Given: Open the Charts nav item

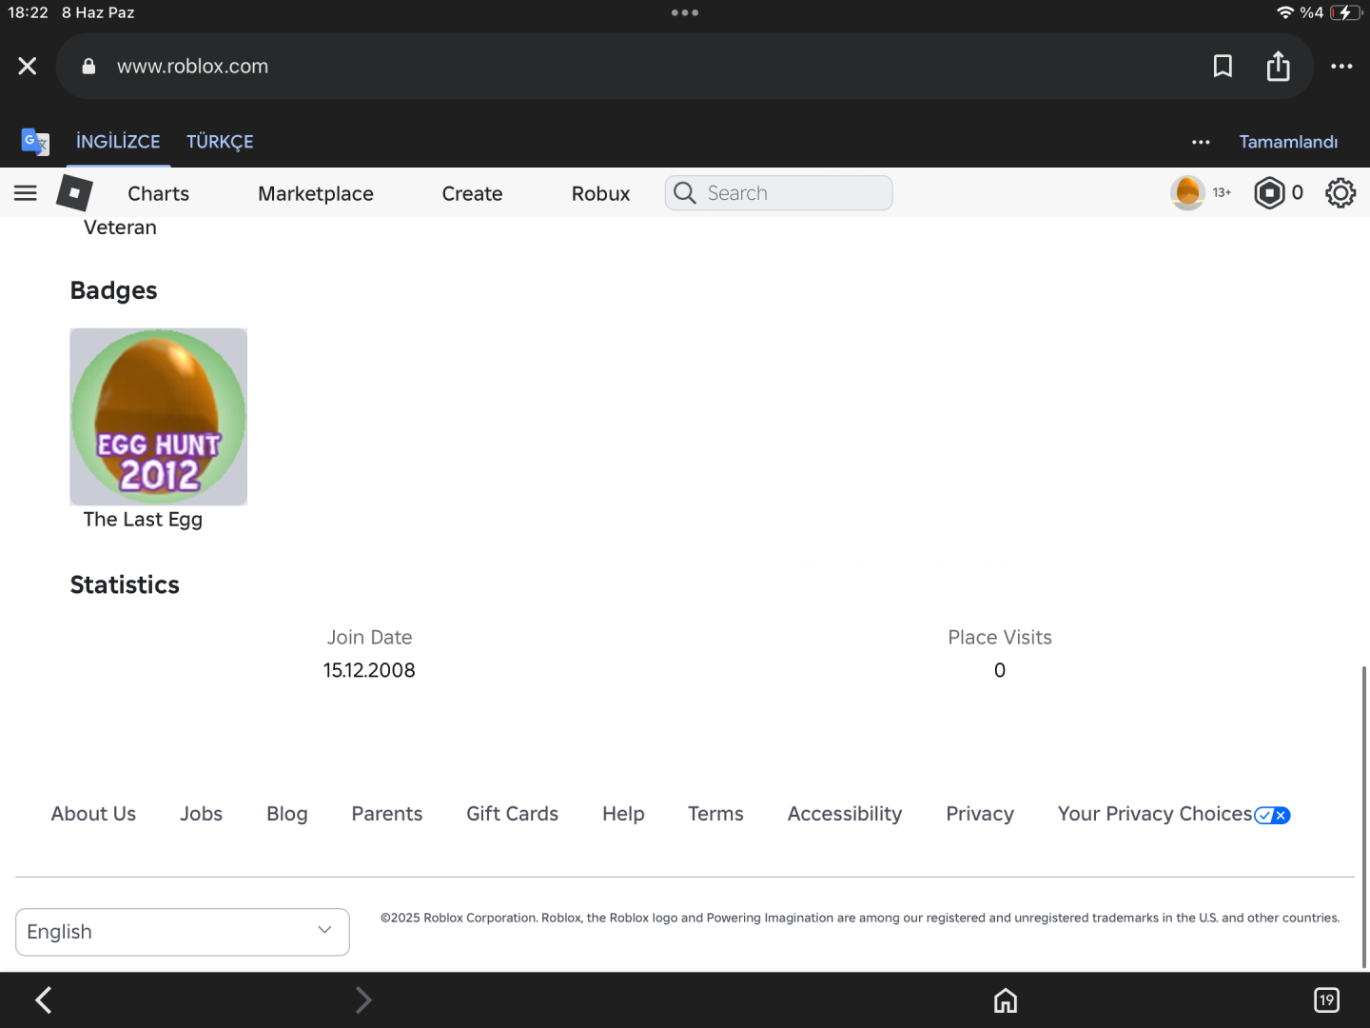Looking at the screenshot, I should tap(159, 193).
